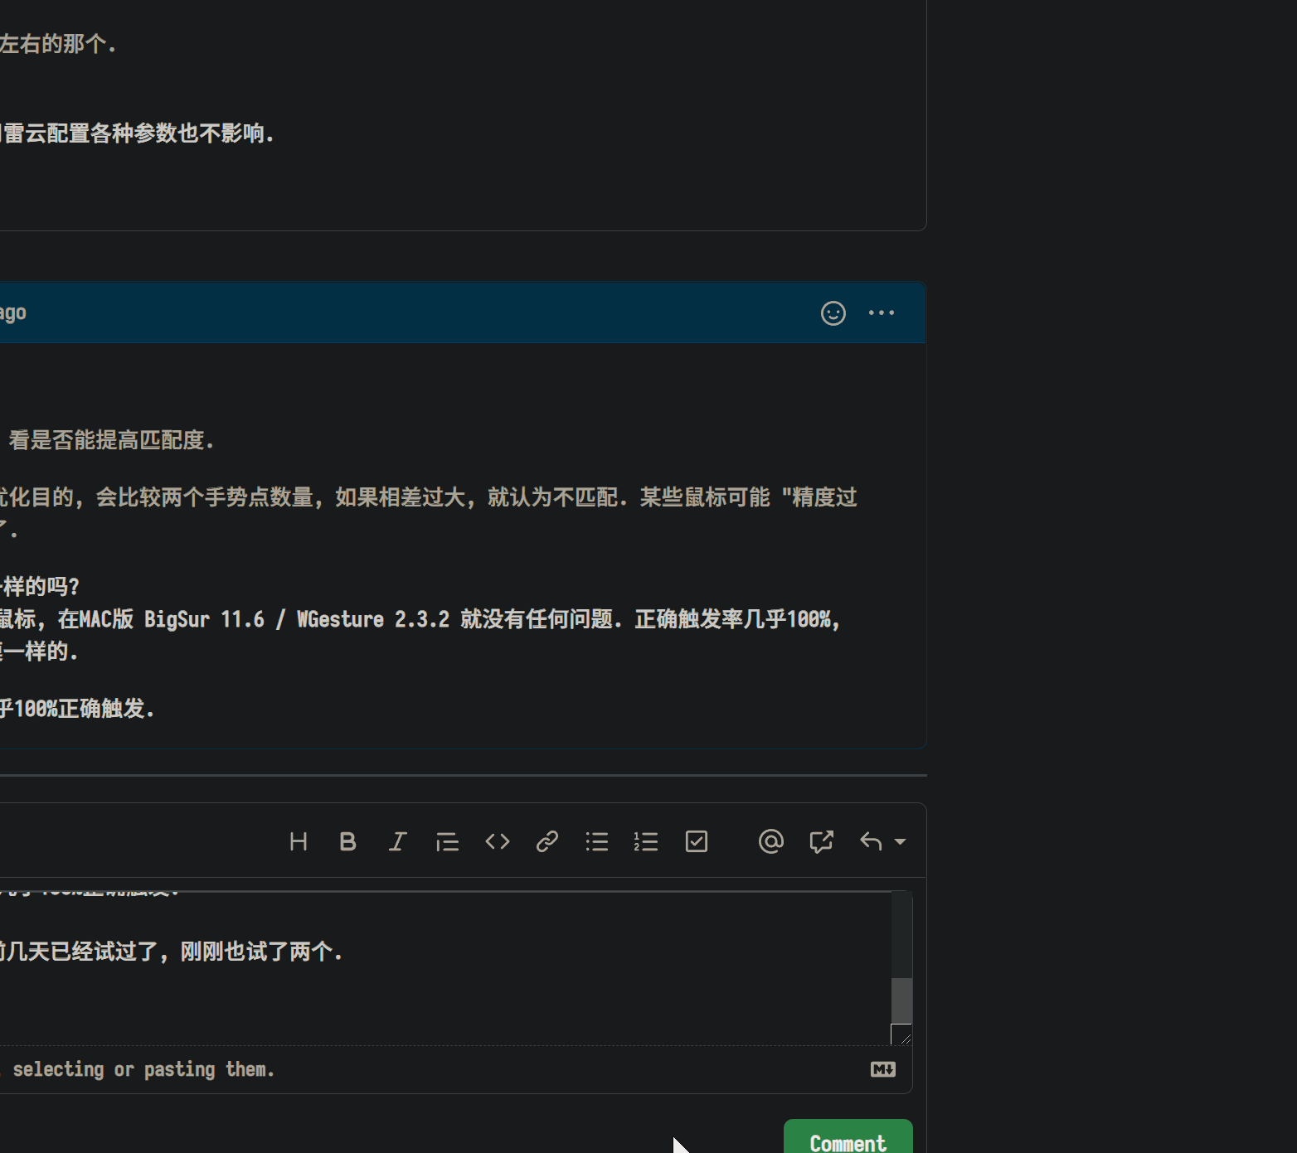Insert a heading in the comment
1297x1153 pixels.
coord(299,841)
